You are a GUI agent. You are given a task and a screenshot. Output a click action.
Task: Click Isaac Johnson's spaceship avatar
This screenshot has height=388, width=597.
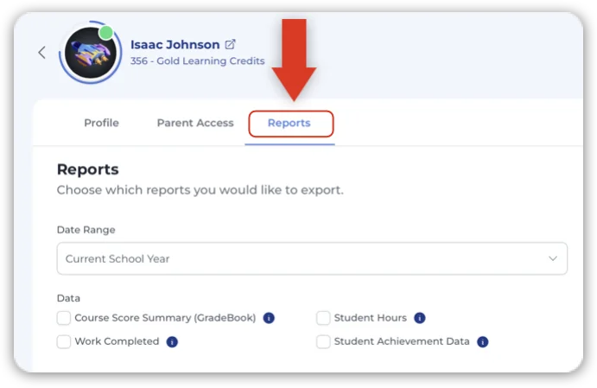point(90,53)
